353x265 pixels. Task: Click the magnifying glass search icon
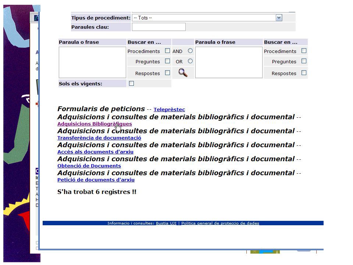click(183, 73)
